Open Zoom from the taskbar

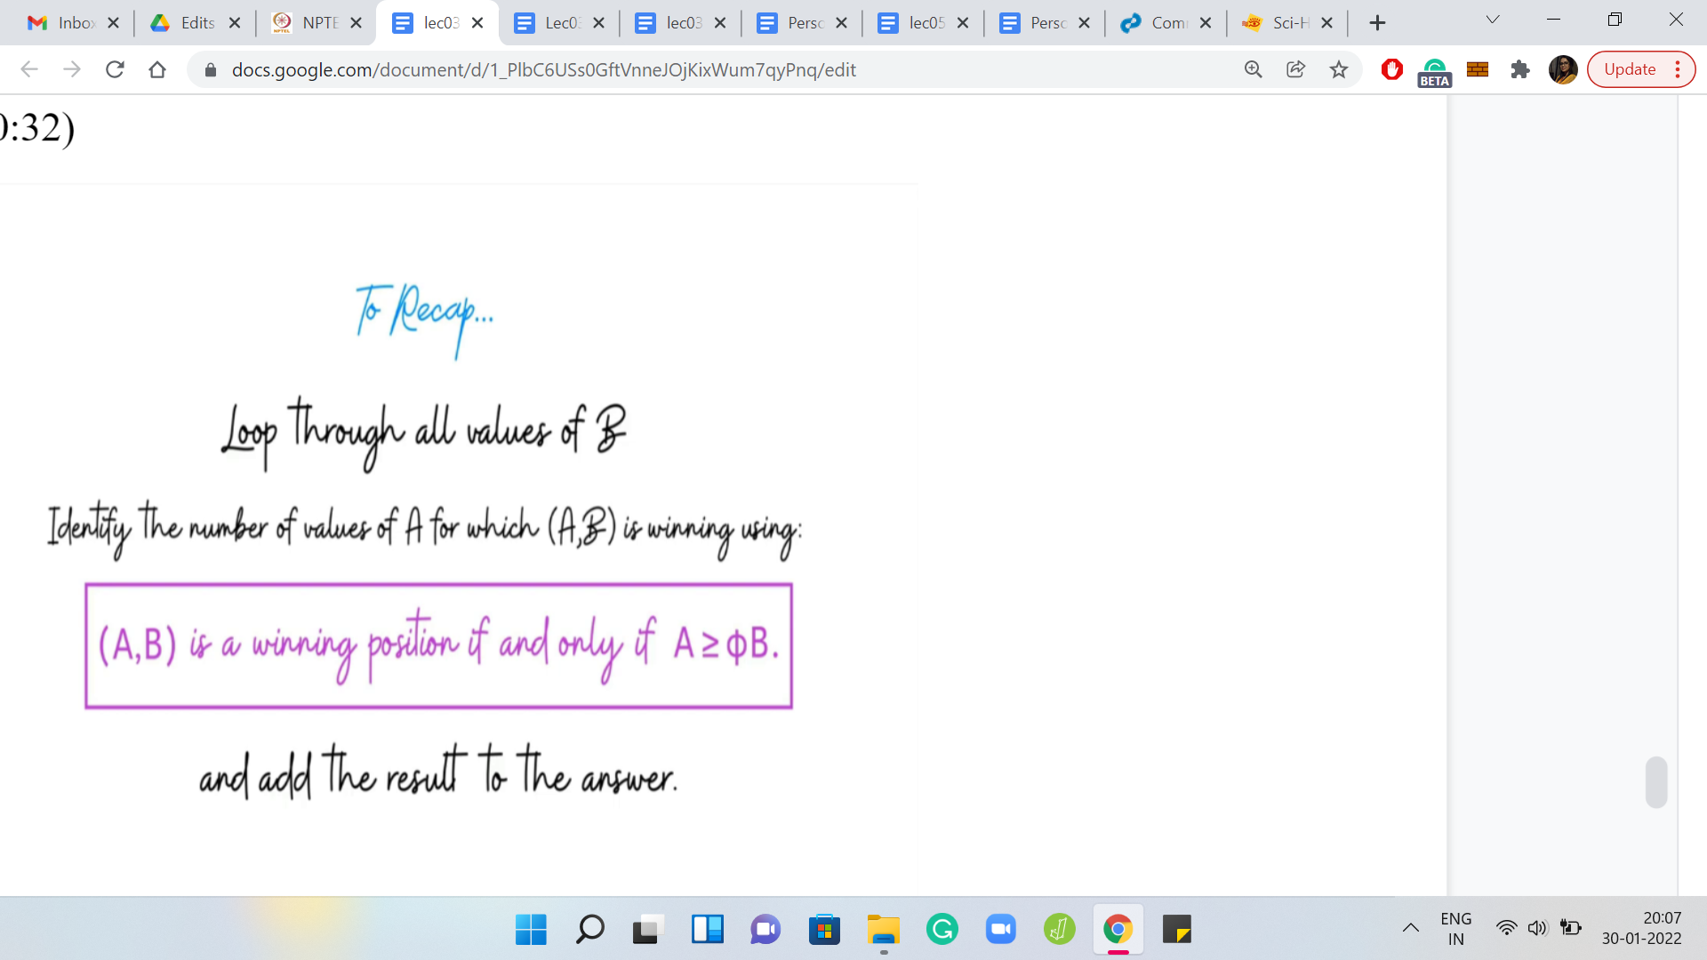pyautogui.click(x=1000, y=930)
